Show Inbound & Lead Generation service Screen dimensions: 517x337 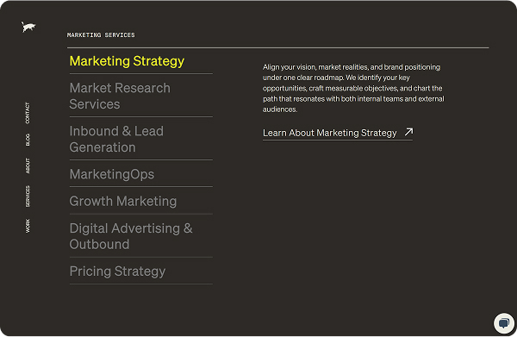pos(116,139)
